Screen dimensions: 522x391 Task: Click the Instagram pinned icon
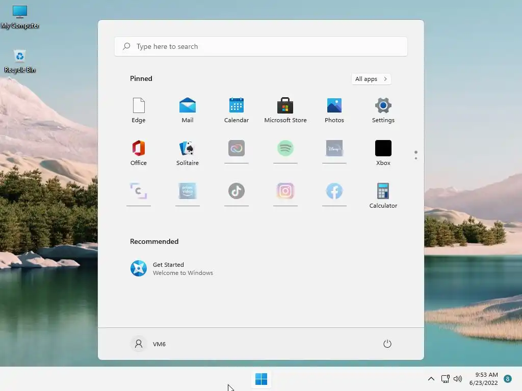tap(285, 191)
